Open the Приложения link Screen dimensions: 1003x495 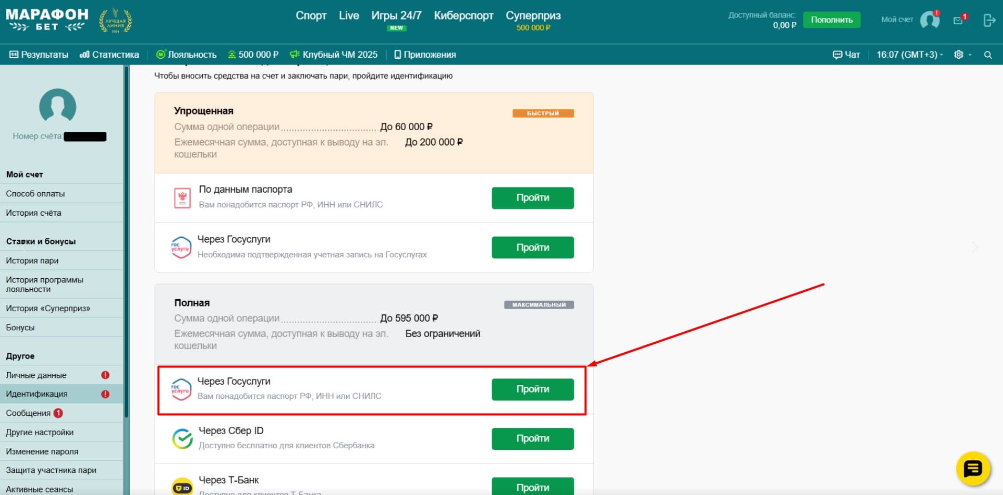click(425, 55)
